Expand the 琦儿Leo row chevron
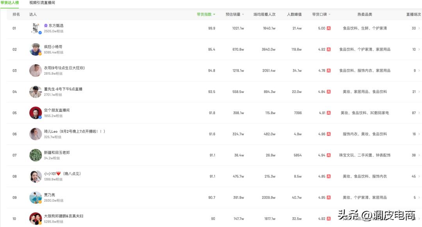This screenshot has height=227, width=422. click(x=419, y=134)
